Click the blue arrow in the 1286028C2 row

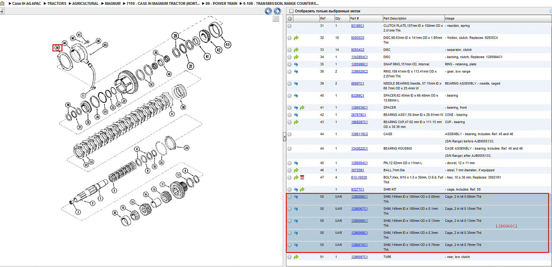[296, 72]
